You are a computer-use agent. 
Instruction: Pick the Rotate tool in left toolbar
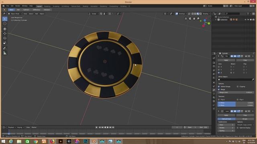(x=5, y=38)
